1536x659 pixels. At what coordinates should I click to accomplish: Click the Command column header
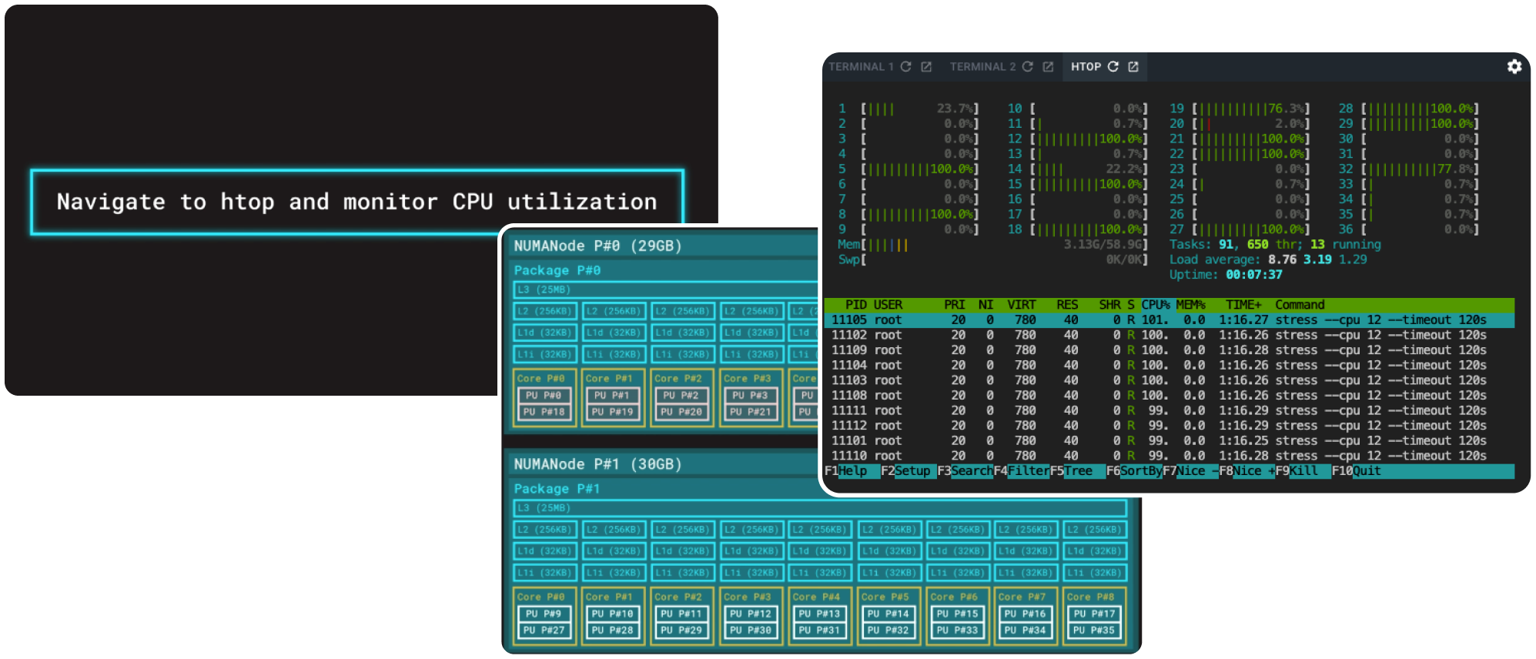pos(1300,305)
